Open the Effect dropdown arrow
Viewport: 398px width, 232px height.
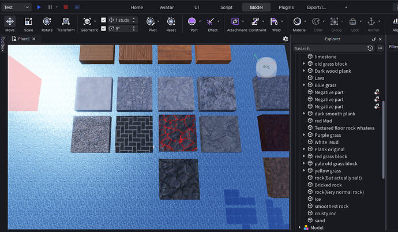pos(218,21)
